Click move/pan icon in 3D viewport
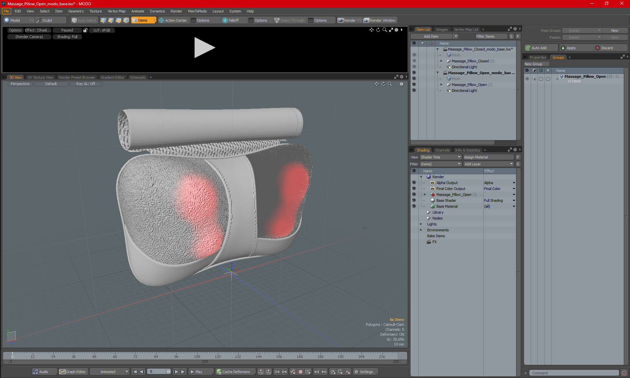The height and width of the screenshot is (378, 630). [x=377, y=84]
